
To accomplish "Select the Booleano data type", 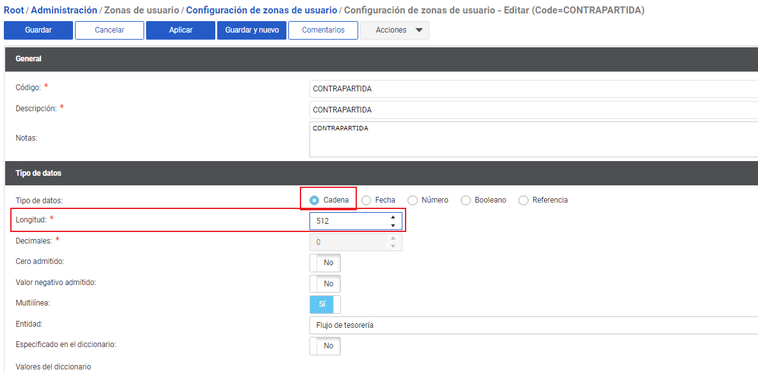I will (x=466, y=200).
